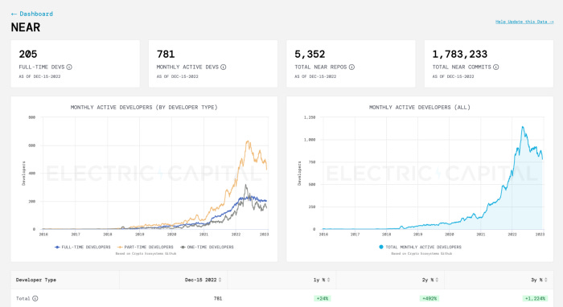Click Monthly Active Developers (By Developer Type) title

coord(144,107)
